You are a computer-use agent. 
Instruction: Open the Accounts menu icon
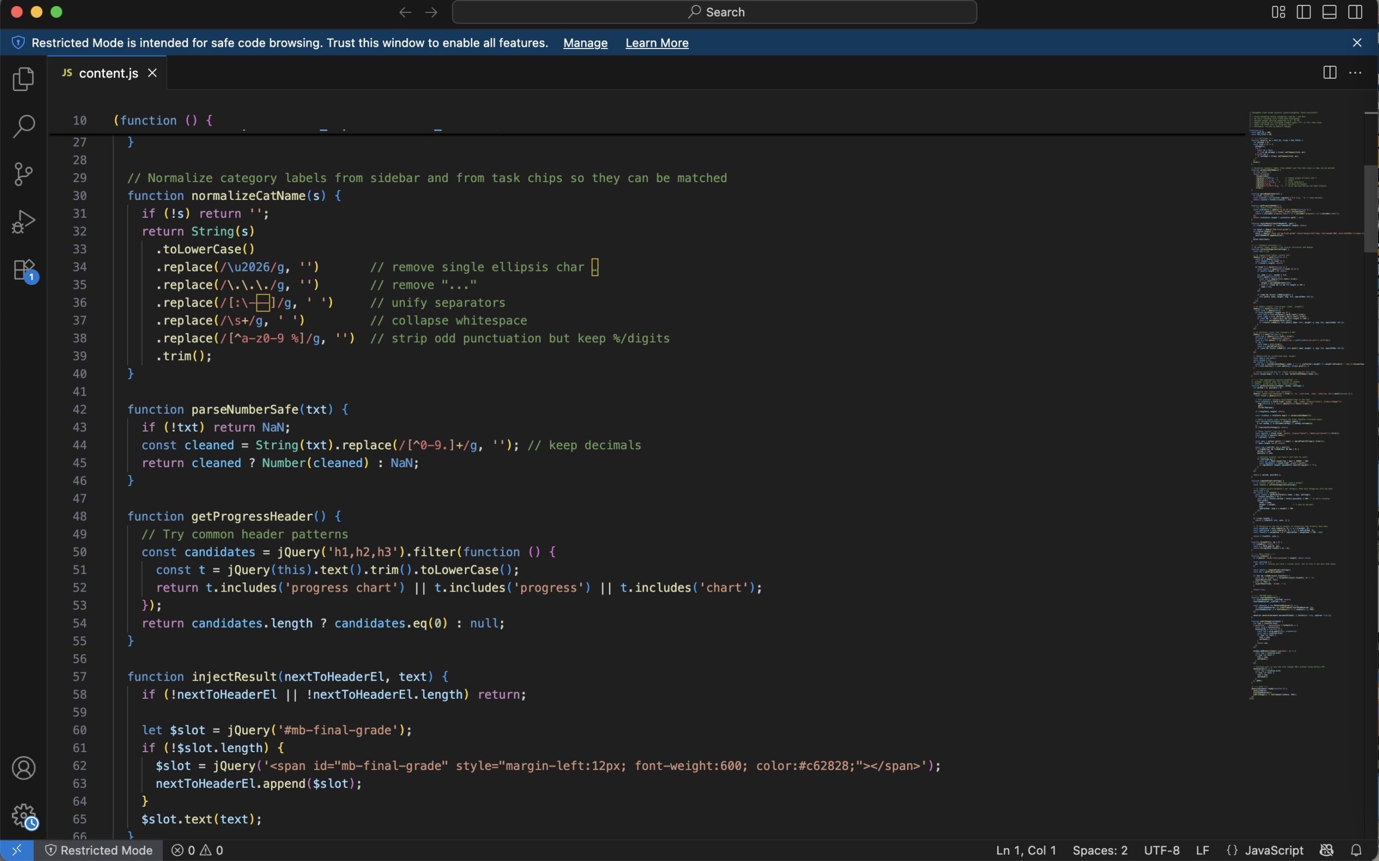[x=23, y=768]
